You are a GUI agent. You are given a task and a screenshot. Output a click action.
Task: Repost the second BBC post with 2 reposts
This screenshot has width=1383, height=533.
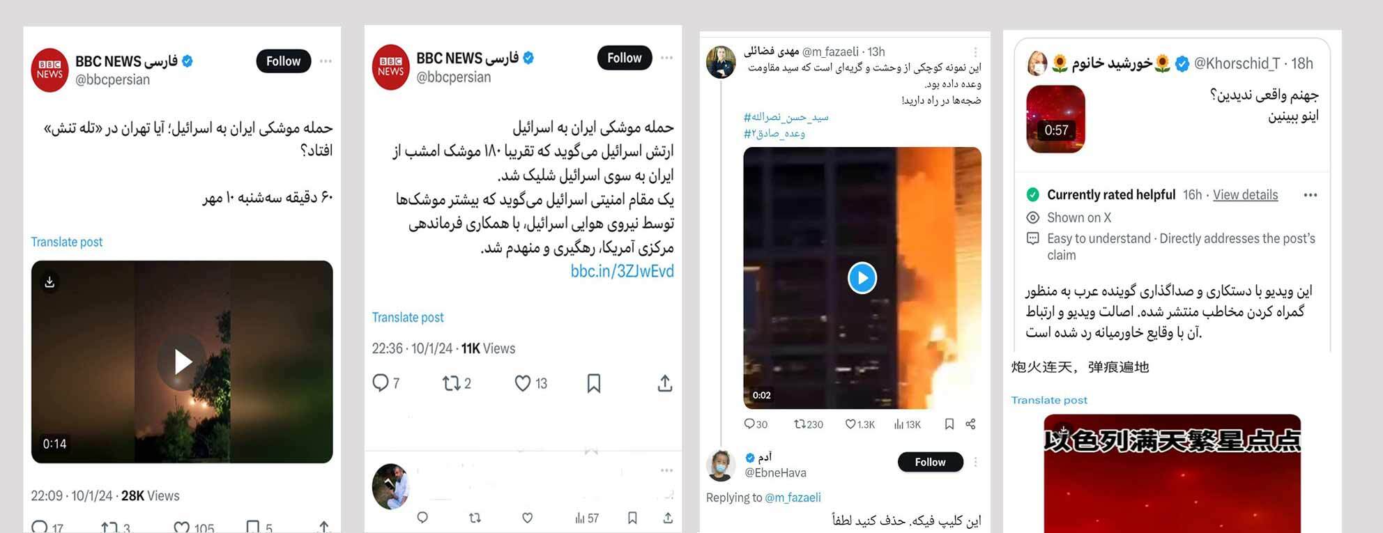(457, 383)
